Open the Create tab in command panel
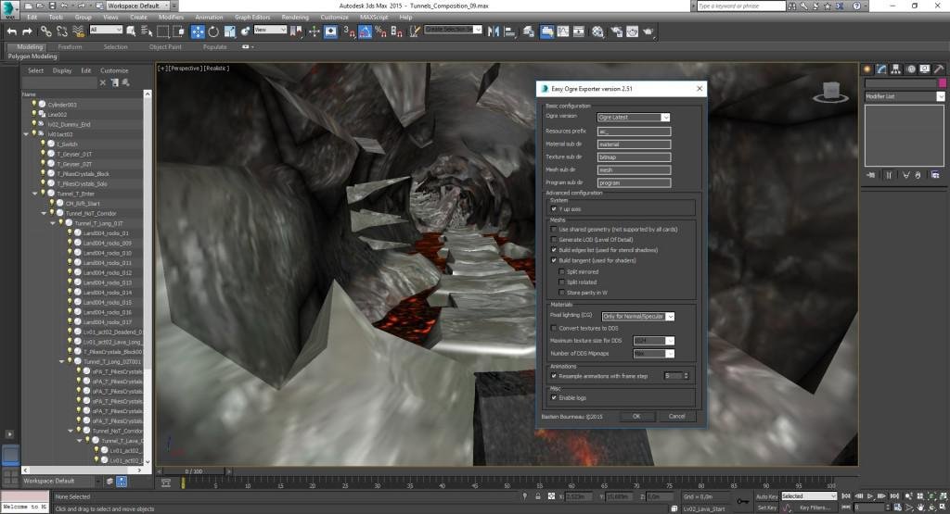This screenshot has width=950, height=514. point(869,69)
